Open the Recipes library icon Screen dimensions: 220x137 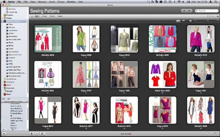tap(5, 91)
